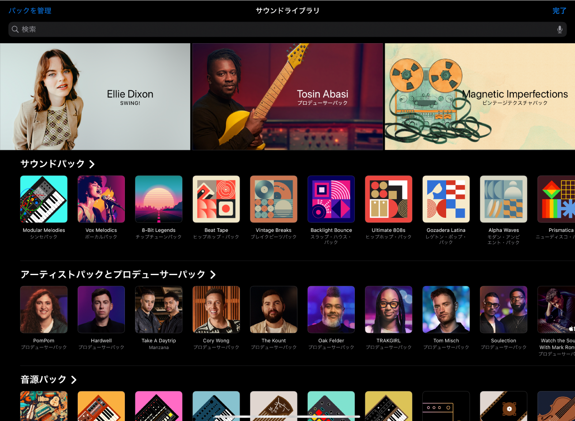The image size is (575, 421).
Task: Open the Hardwell producer pack portrait
Action: [x=101, y=309]
